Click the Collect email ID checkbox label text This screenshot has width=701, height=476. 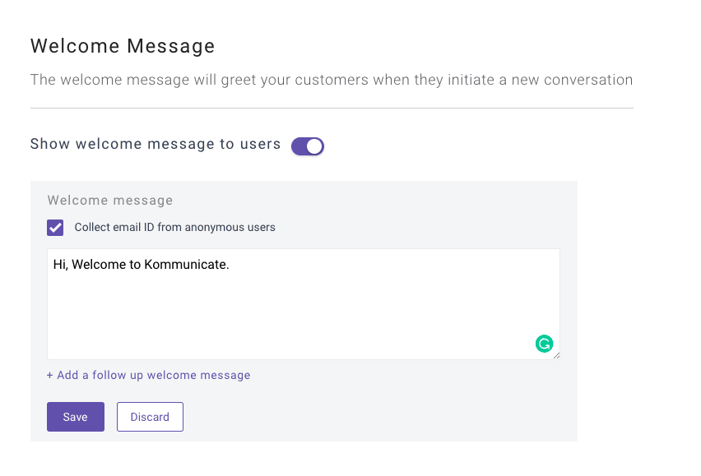pyautogui.click(x=174, y=227)
